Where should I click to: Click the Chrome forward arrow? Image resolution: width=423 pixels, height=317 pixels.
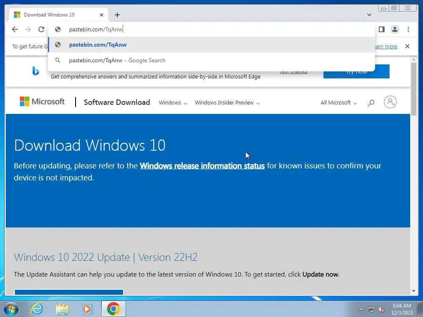28,29
